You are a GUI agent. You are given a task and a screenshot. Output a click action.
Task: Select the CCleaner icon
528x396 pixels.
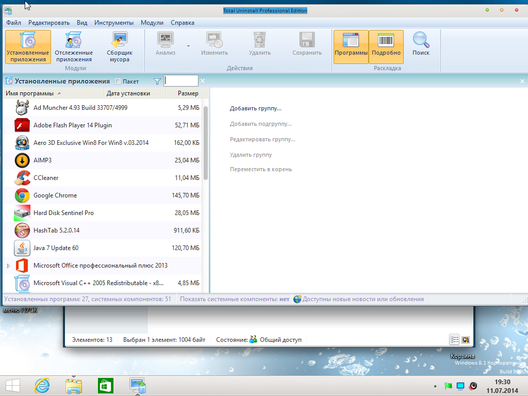pyautogui.click(x=22, y=178)
